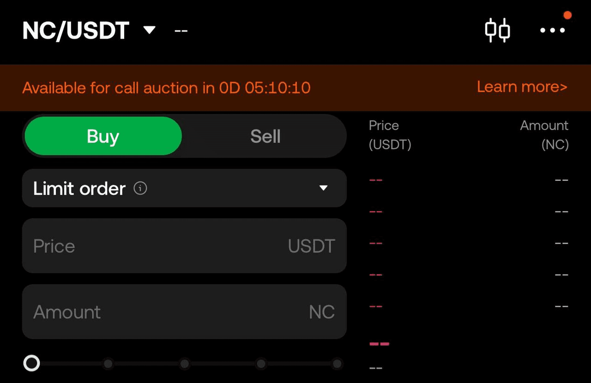This screenshot has height=383, width=591.
Task: Click the Price (USDT) column header
Action: pos(390,135)
